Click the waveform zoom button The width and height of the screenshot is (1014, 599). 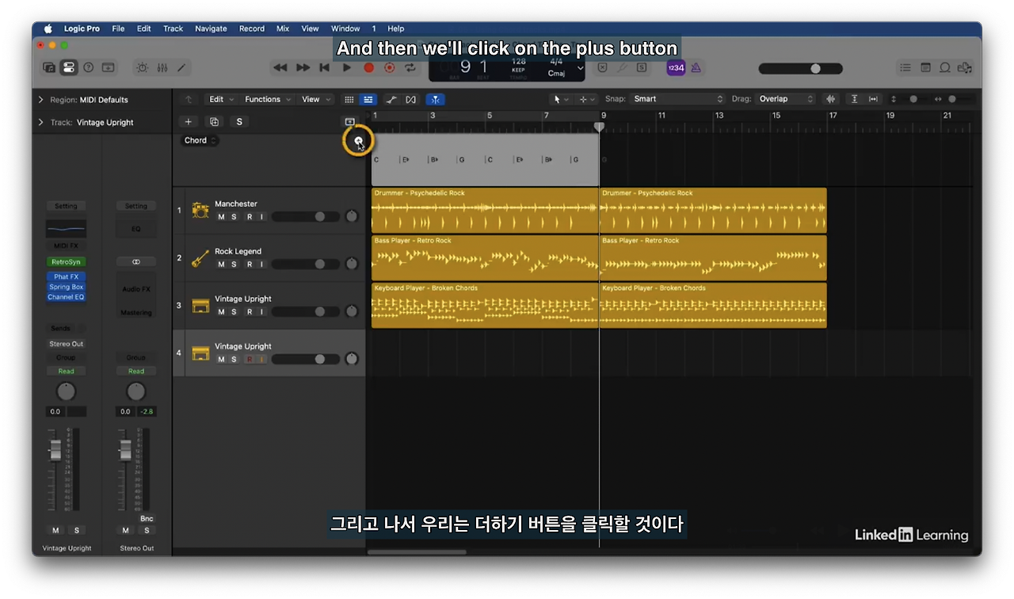830,99
